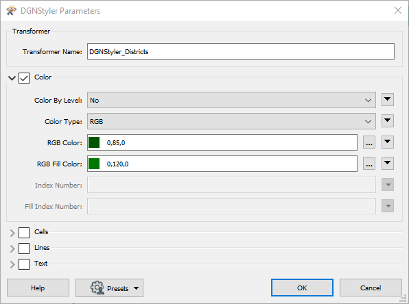This screenshot has height=304, width=409.
Task: Enable the Text checkbox
Action: click(24, 264)
